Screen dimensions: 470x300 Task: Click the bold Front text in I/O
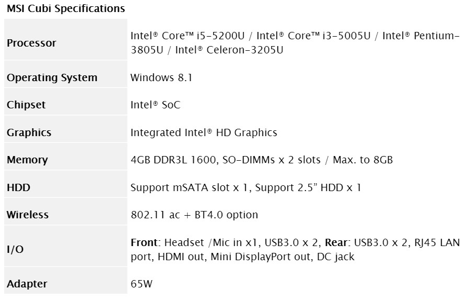click(144, 242)
